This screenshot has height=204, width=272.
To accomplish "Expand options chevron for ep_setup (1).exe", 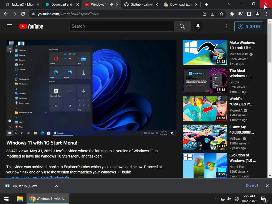I will (x=57, y=186).
